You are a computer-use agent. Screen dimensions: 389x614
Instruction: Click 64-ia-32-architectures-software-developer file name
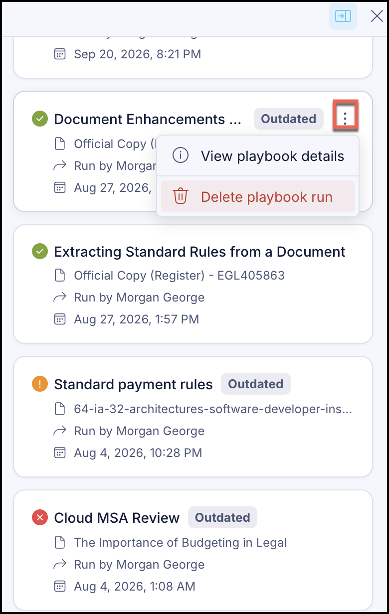click(x=213, y=409)
